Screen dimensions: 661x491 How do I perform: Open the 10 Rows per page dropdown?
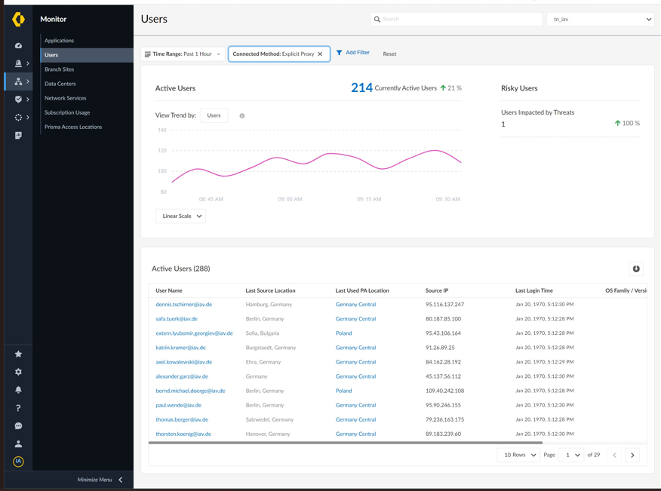519,455
